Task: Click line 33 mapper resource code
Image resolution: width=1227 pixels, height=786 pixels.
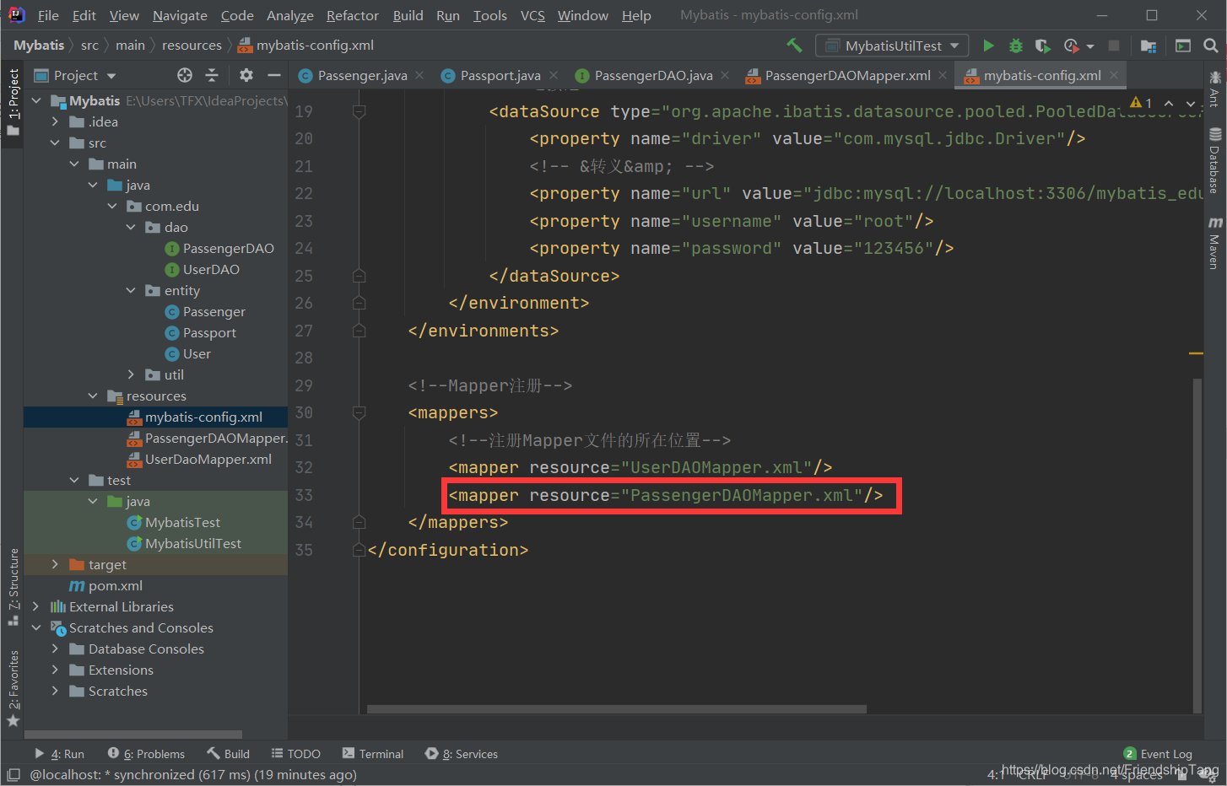Action: [x=666, y=495]
